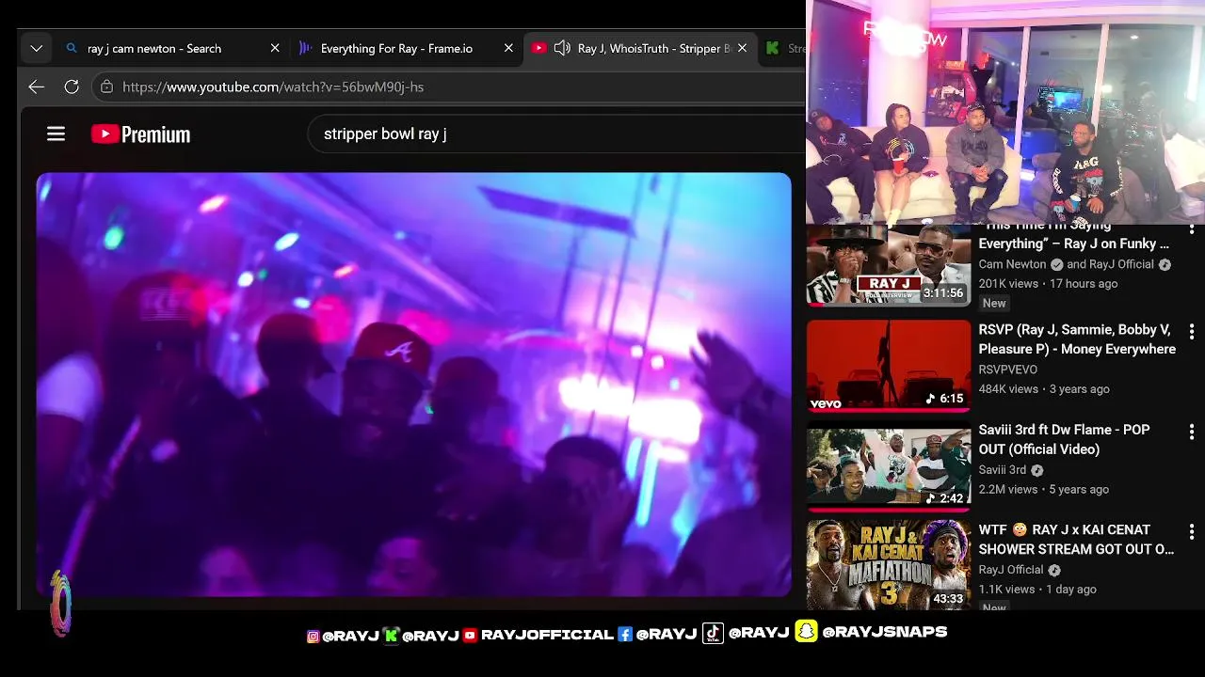Open the RayJ Official channel beside Cam Newton
1205x677 pixels.
coord(1121,264)
